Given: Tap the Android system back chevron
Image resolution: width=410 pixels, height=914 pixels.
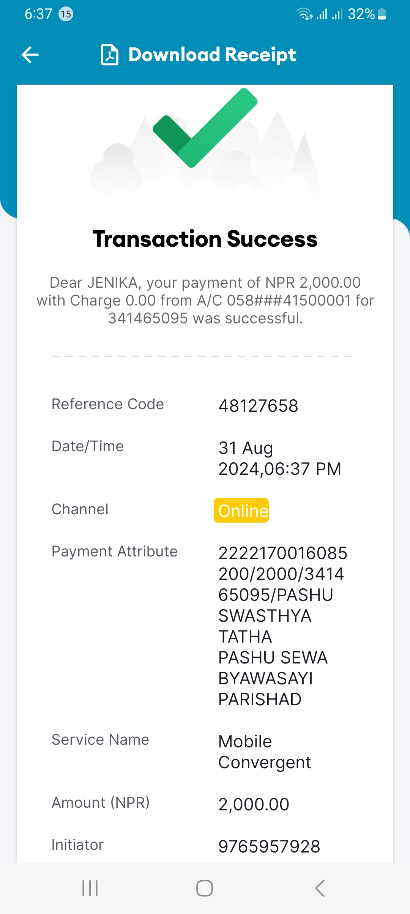Looking at the screenshot, I should [x=320, y=888].
